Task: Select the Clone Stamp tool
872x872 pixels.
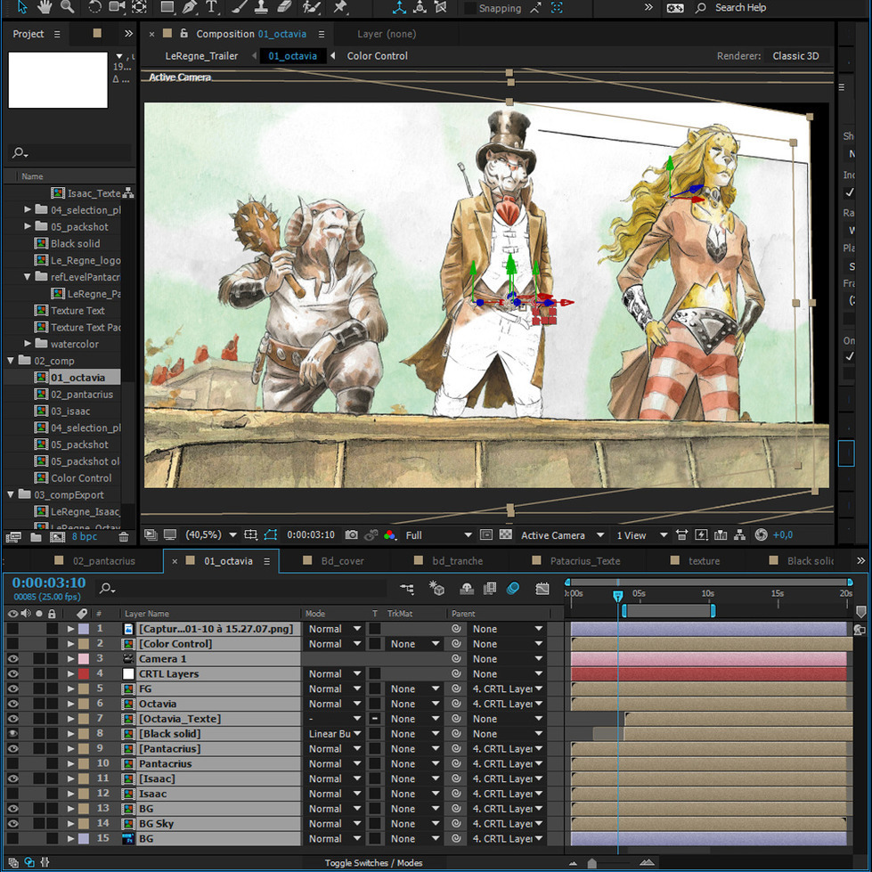Action: pyautogui.click(x=261, y=7)
